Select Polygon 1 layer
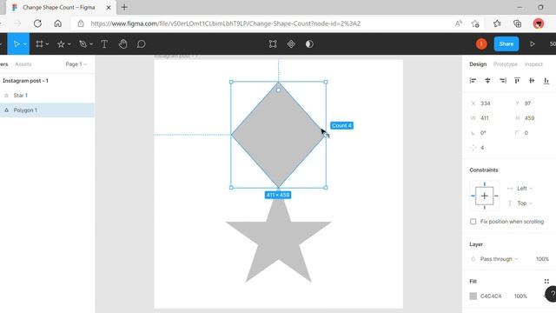 [x=25, y=110]
